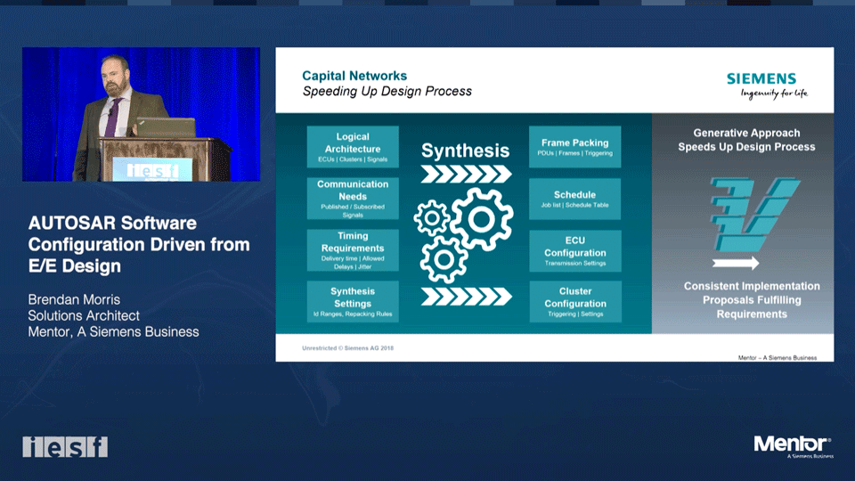The image size is (855, 481).
Task: Click the Capital Networks slide title
Action: tap(354, 76)
